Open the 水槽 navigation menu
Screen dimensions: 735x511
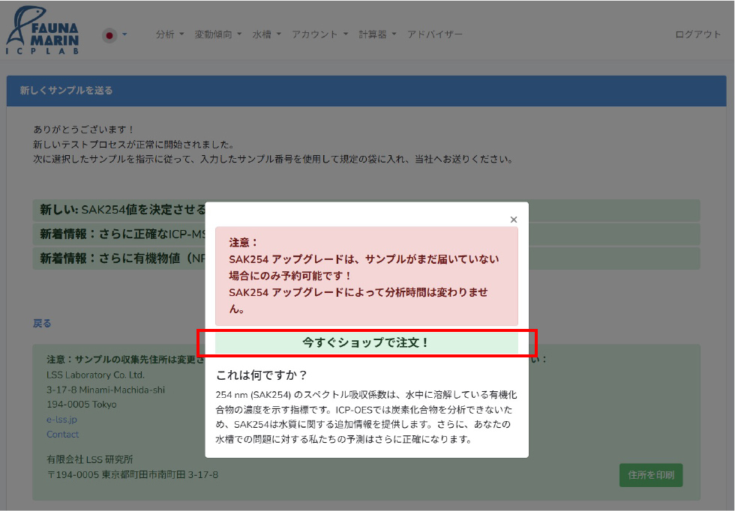tap(266, 34)
